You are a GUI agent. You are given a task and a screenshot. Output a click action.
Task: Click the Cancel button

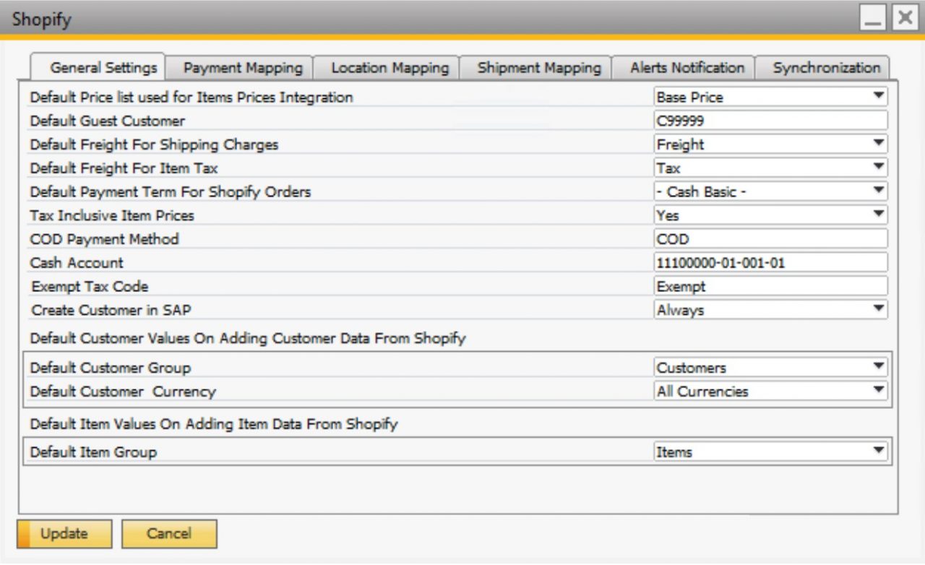click(169, 534)
